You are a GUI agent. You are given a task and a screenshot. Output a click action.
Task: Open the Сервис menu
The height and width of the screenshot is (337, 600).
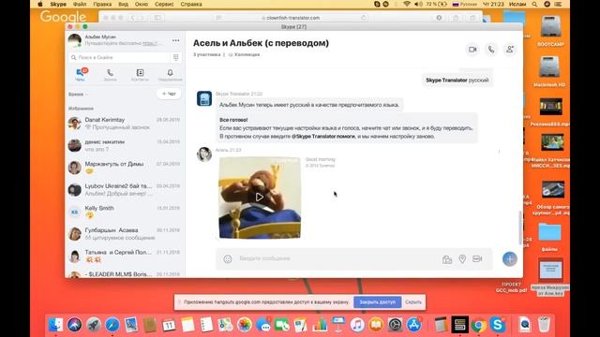pos(164,4)
